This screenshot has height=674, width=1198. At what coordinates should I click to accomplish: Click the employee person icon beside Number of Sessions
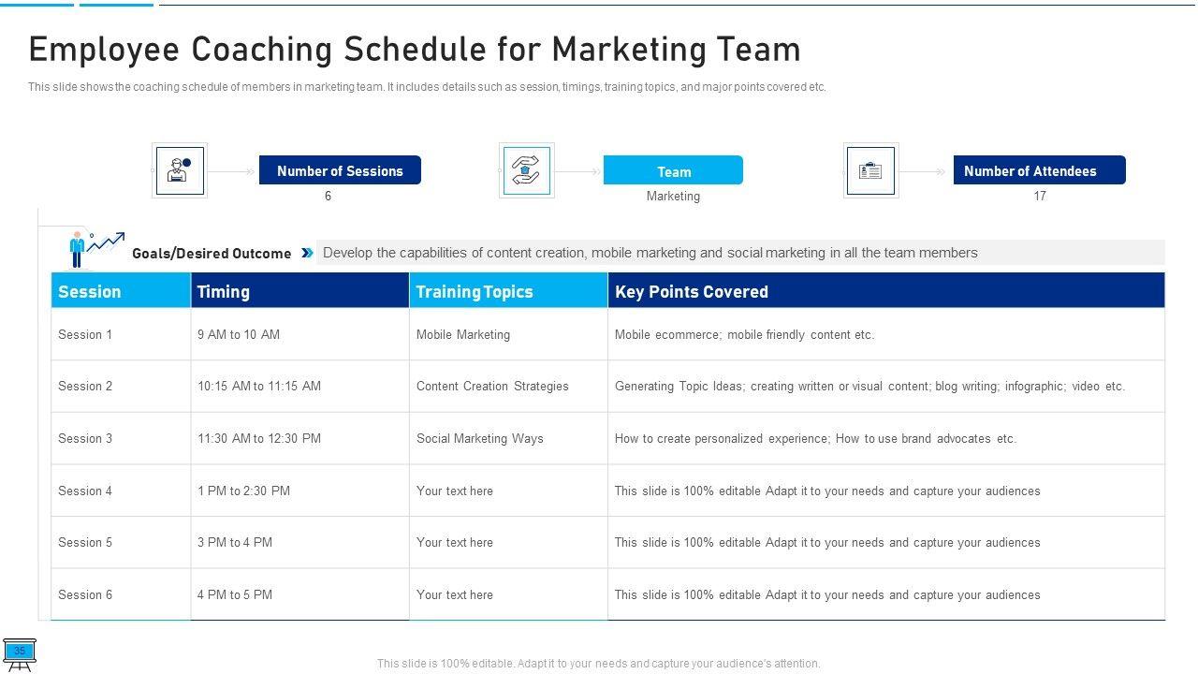point(179,170)
